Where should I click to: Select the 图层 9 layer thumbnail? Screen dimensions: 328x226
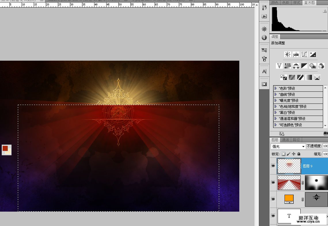point(289,166)
